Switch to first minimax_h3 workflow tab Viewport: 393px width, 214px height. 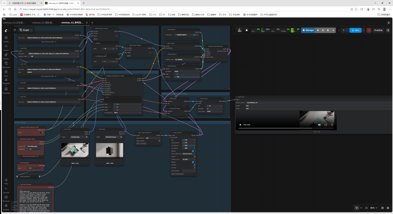click(x=14, y=23)
